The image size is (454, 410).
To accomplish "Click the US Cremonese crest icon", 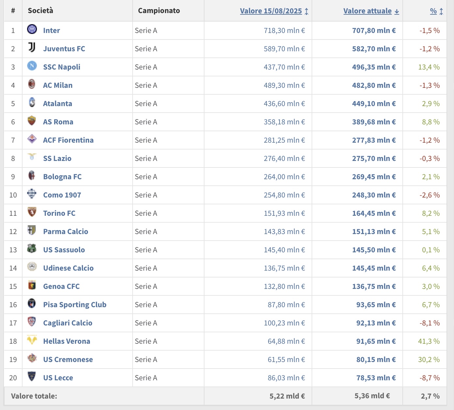I will (x=32, y=358).
